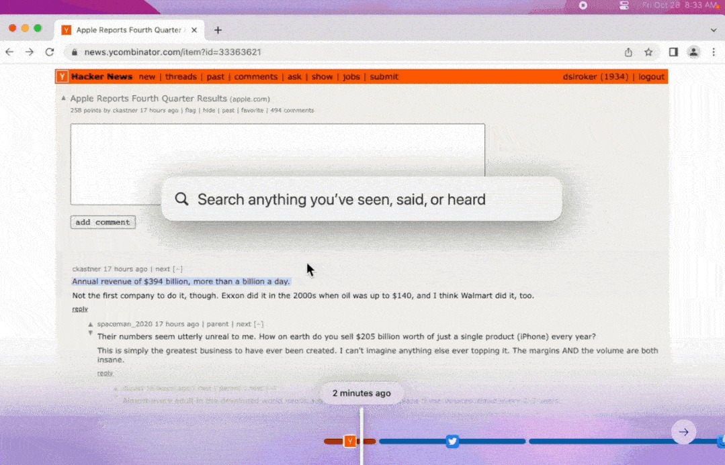Collapse spaceman_2020's comment thread
Screen dimensions: 725x465
(x=259, y=324)
